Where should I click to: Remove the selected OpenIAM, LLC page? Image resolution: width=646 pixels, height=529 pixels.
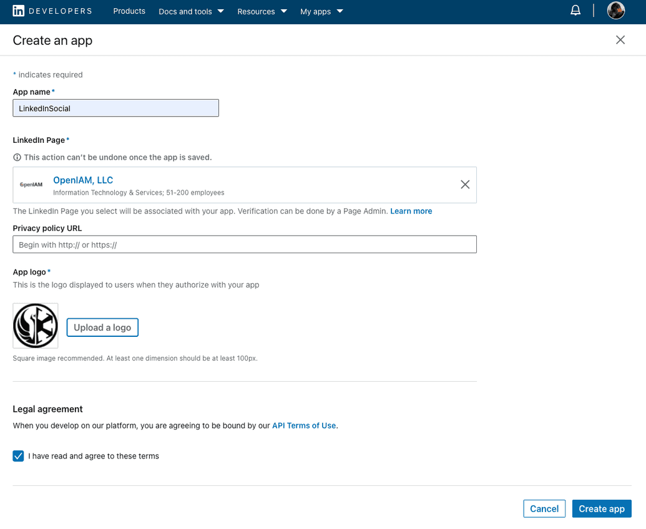tap(464, 184)
